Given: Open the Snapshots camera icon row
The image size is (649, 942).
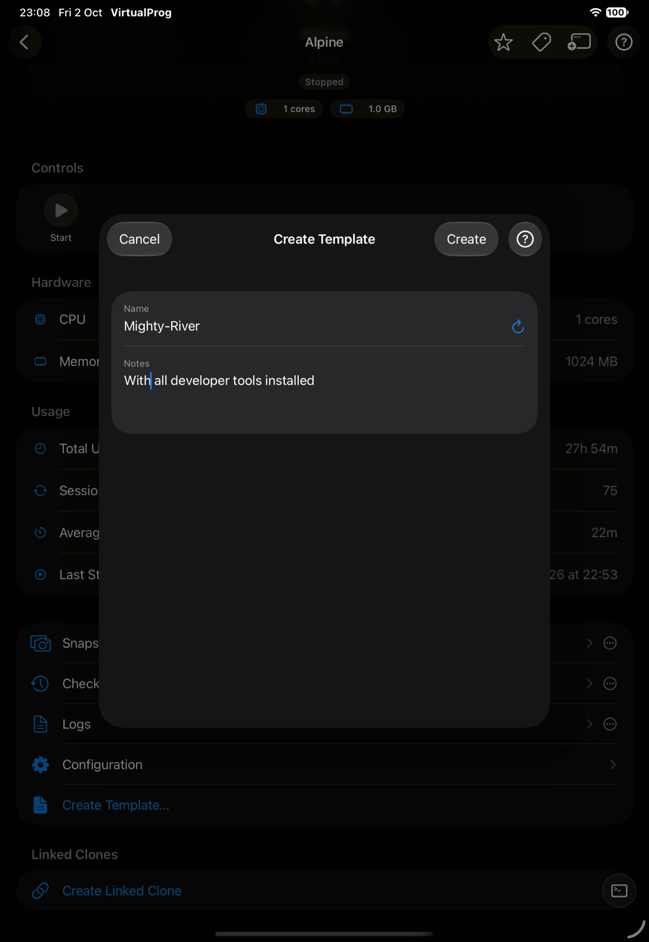Looking at the screenshot, I should pyautogui.click(x=41, y=643).
